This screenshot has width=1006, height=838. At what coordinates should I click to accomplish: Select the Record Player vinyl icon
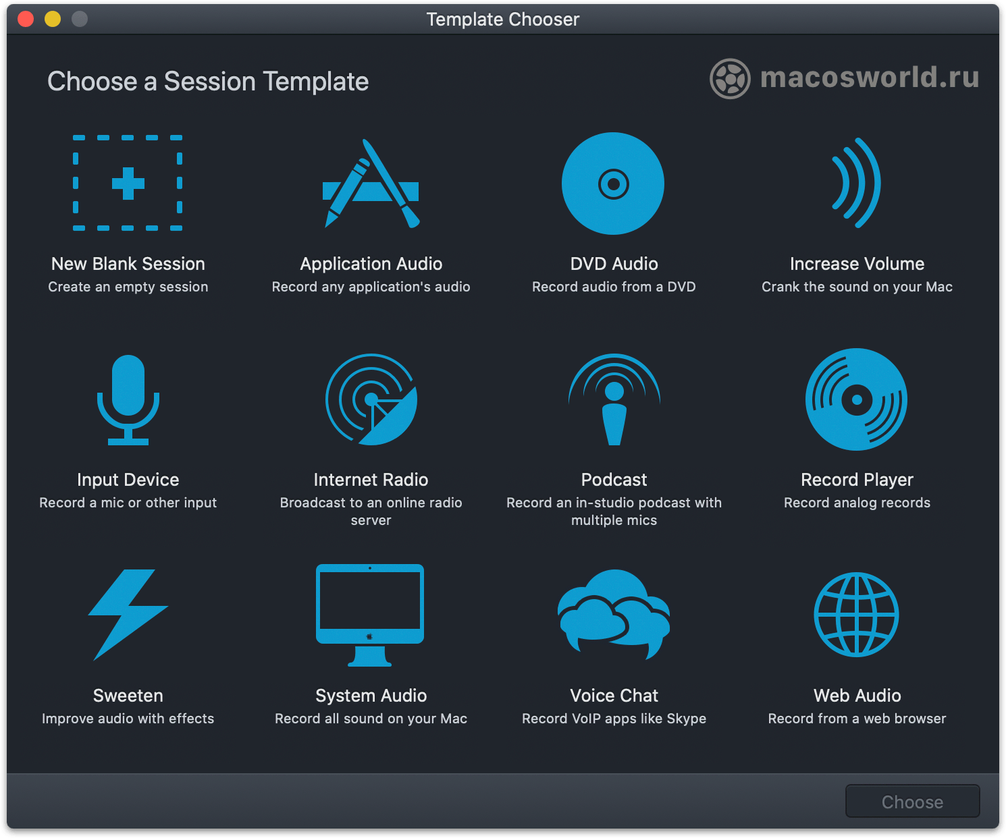click(856, 399)
